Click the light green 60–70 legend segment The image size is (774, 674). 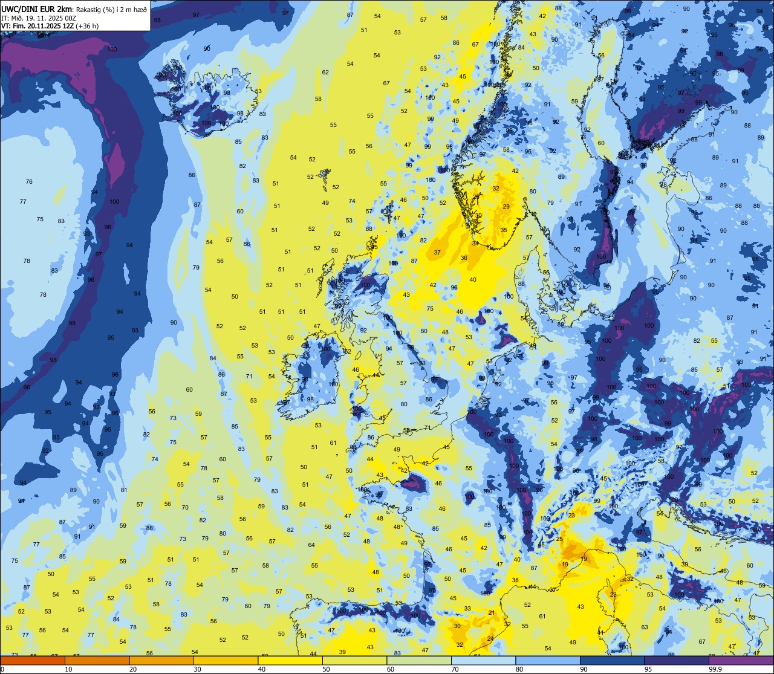click(x=419, y=660)
